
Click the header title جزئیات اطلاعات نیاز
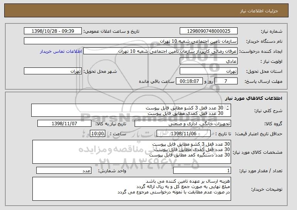point(259,11)
